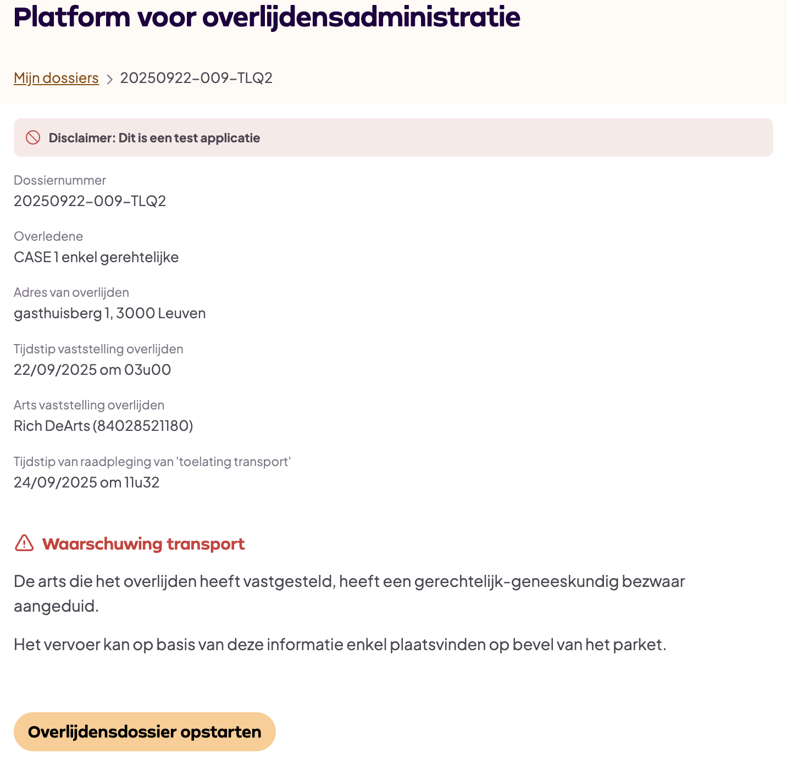The height and width of the screenshot is (776, 787).
Task: Click the Tijdstip vaststelling overlijden label
Action: [x=98, y=349]
